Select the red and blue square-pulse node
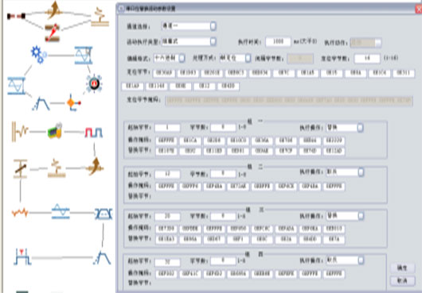 tap(94, 133)
